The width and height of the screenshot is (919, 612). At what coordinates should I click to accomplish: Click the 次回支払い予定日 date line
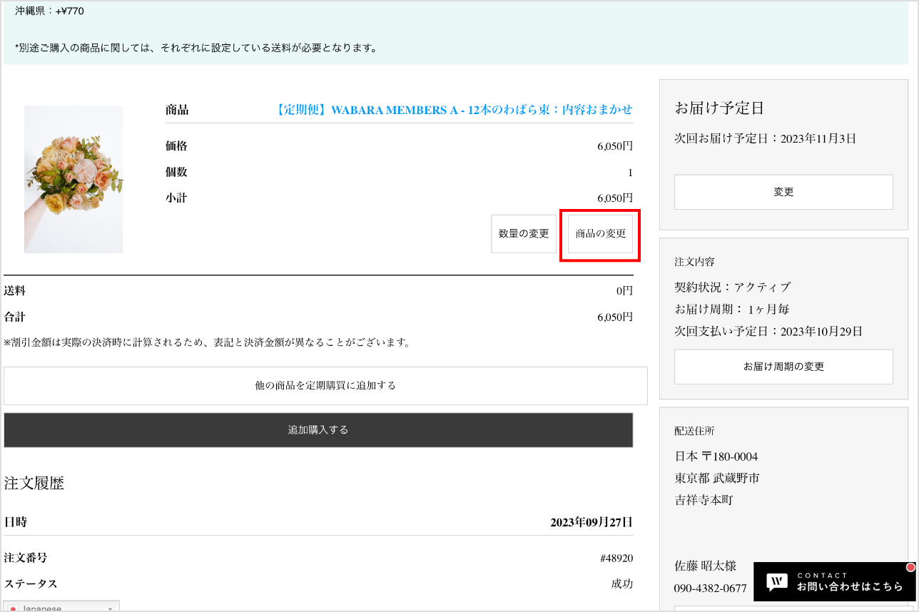(768, 331)
